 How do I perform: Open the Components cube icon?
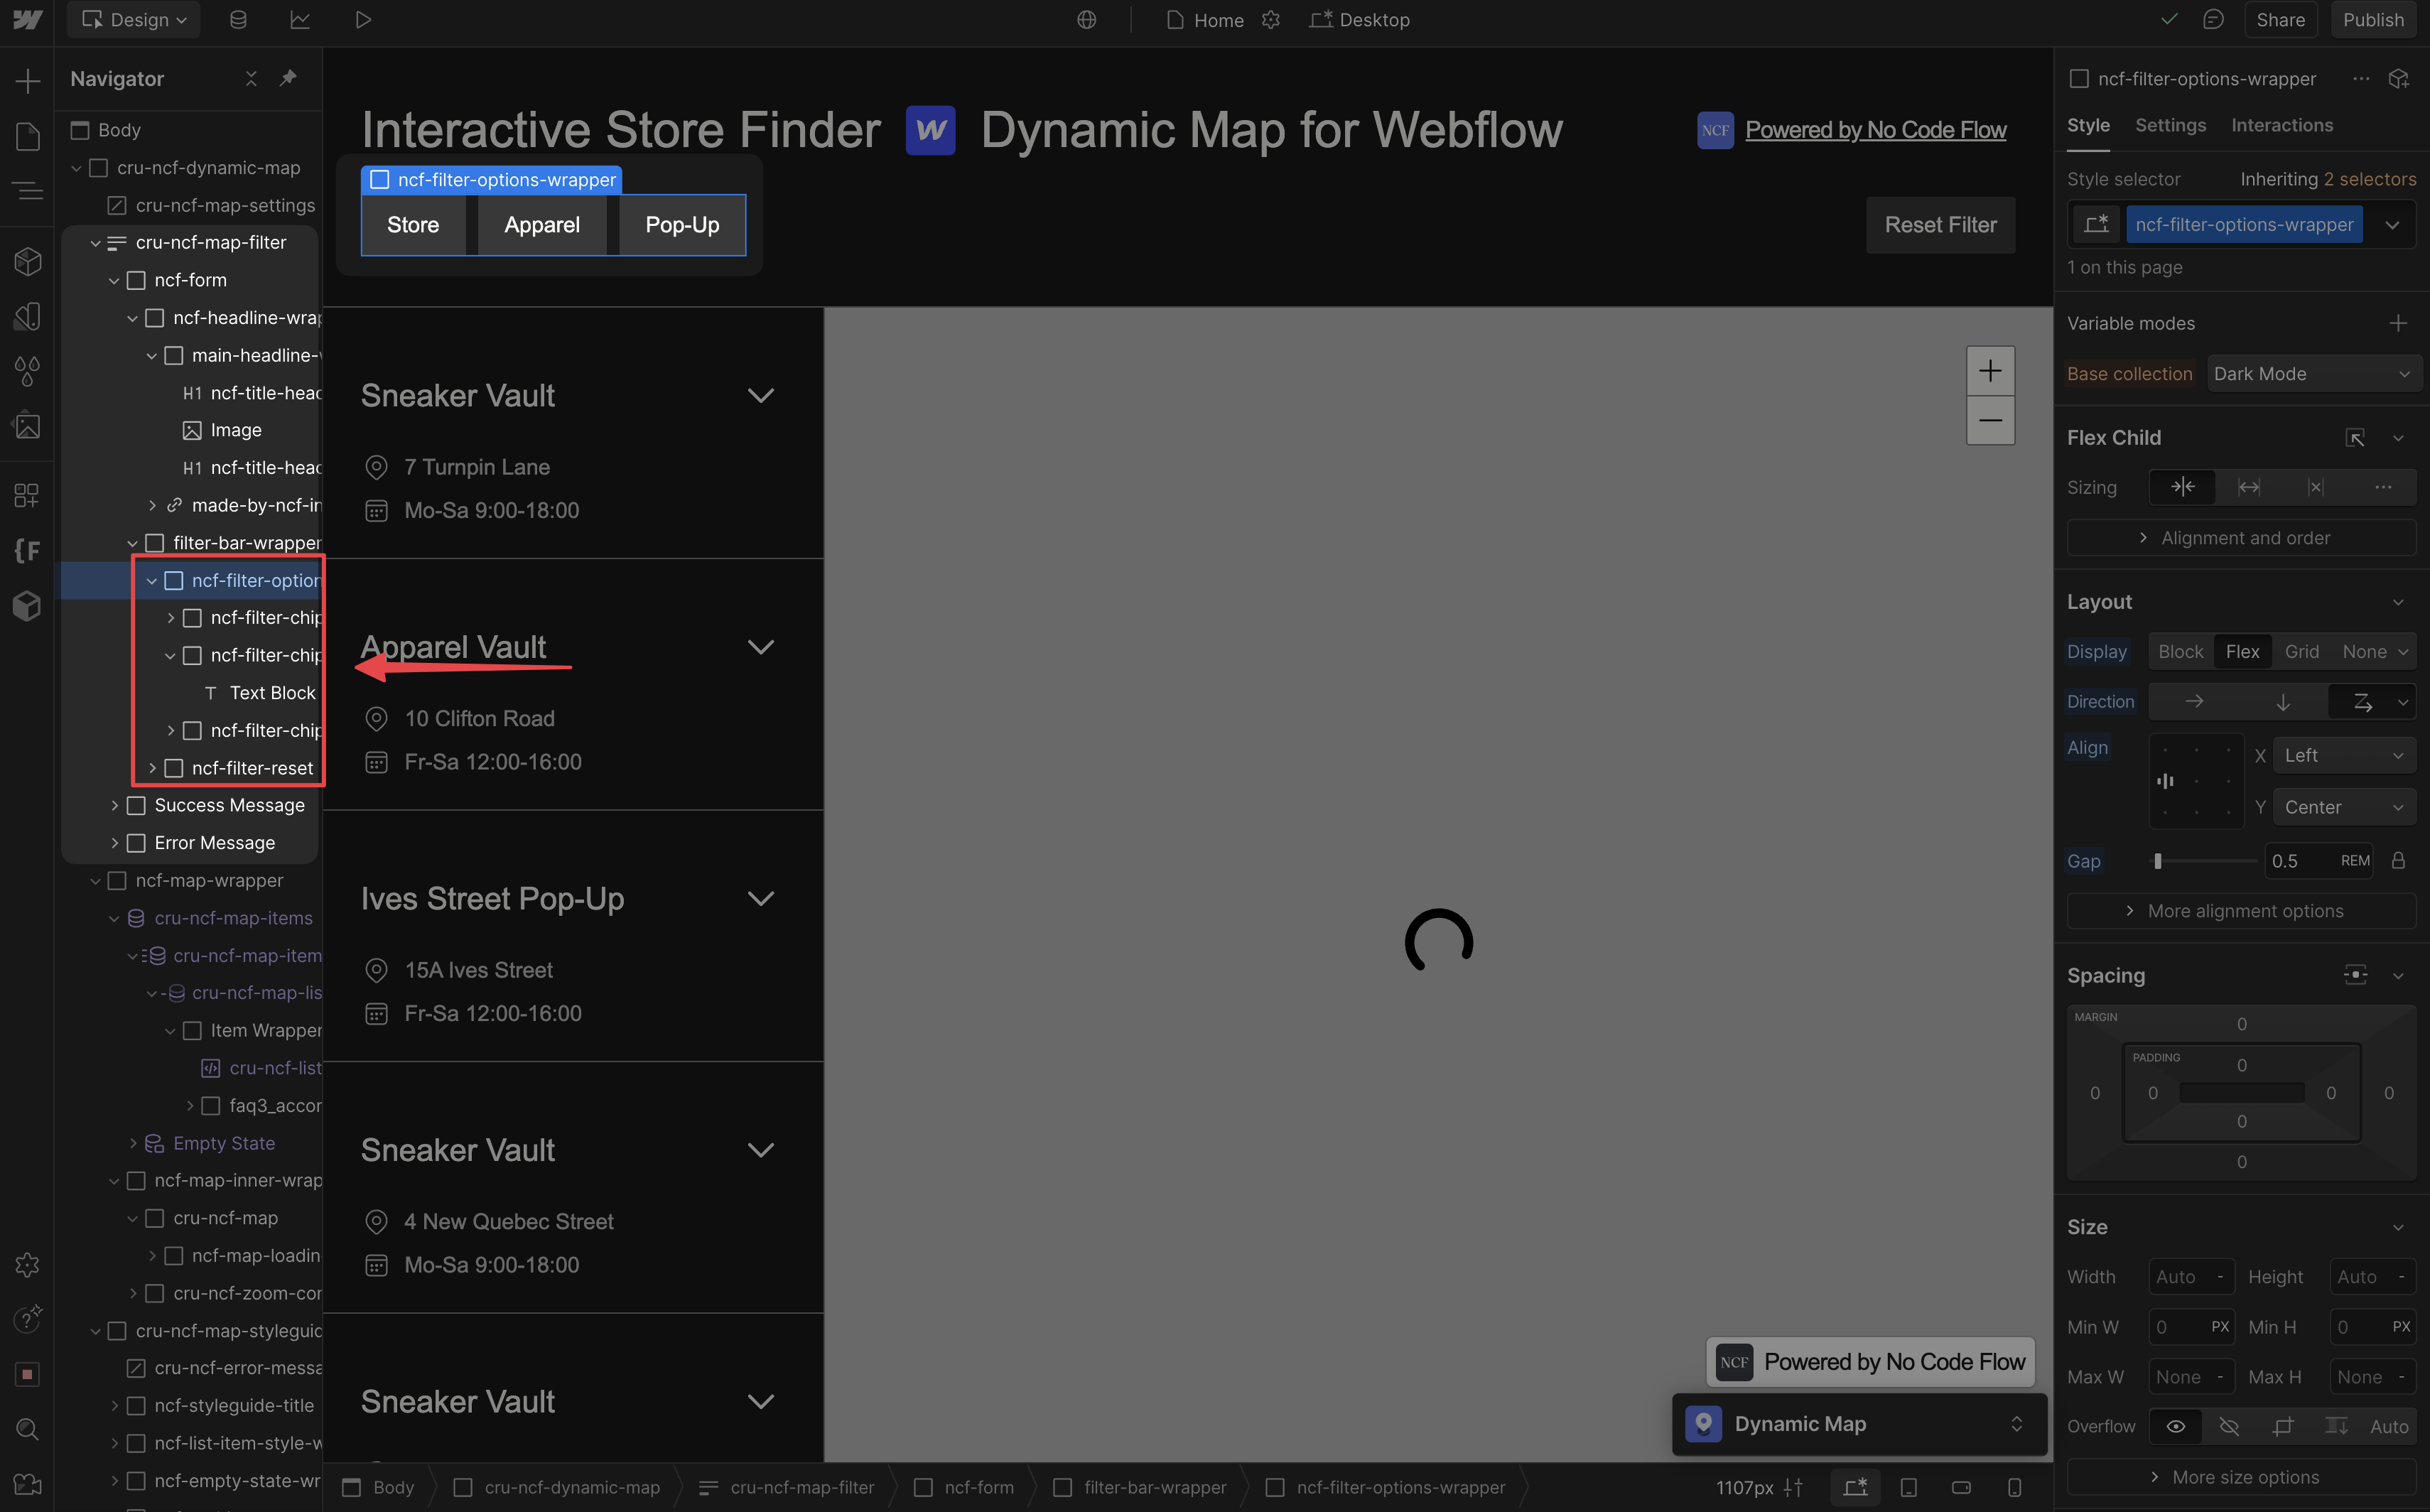[27, 262]
